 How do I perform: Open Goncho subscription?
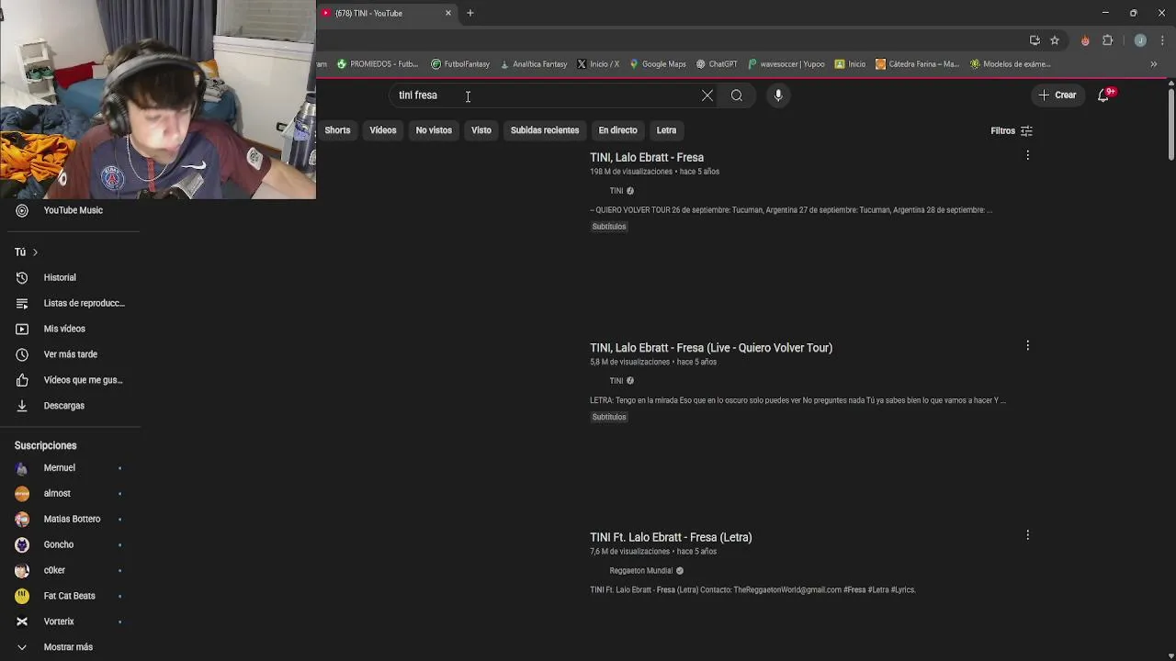70,544
